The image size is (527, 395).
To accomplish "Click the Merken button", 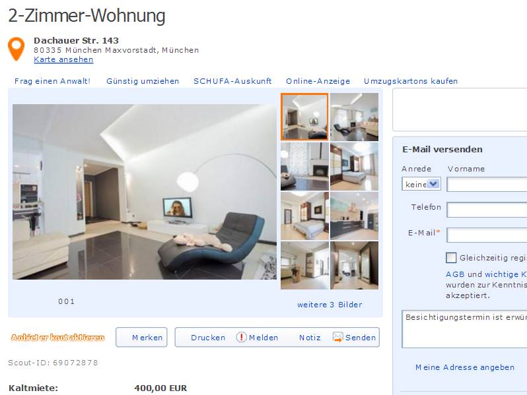I will 141,337.
